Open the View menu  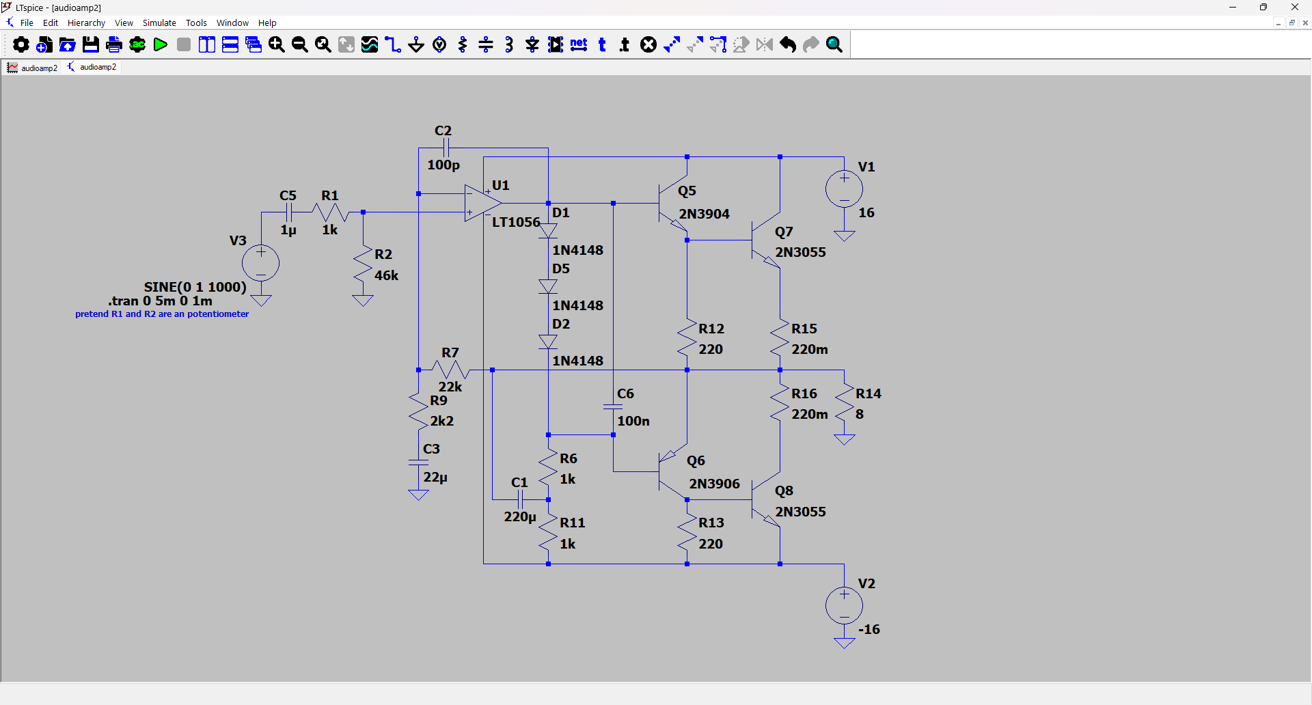pos(124,23)
